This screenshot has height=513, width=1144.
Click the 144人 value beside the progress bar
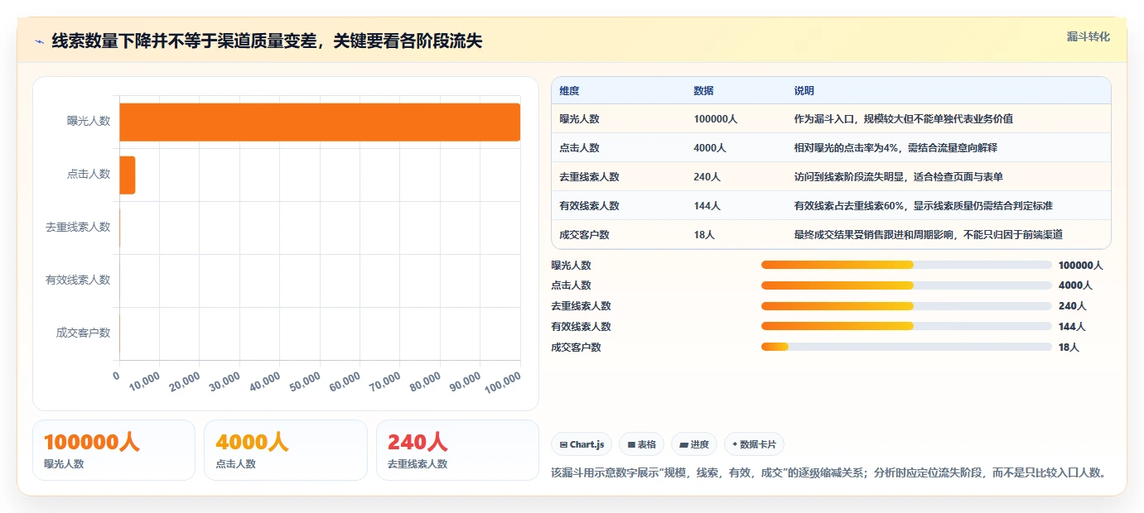[x=1073, y=326]
